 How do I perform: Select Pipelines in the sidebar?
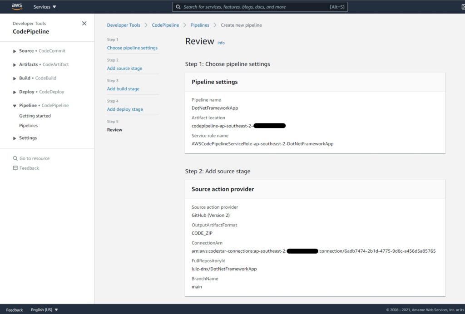(29, 126)
